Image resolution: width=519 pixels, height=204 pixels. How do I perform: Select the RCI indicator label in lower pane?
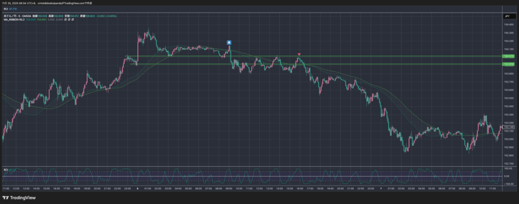tap(6, 170)
